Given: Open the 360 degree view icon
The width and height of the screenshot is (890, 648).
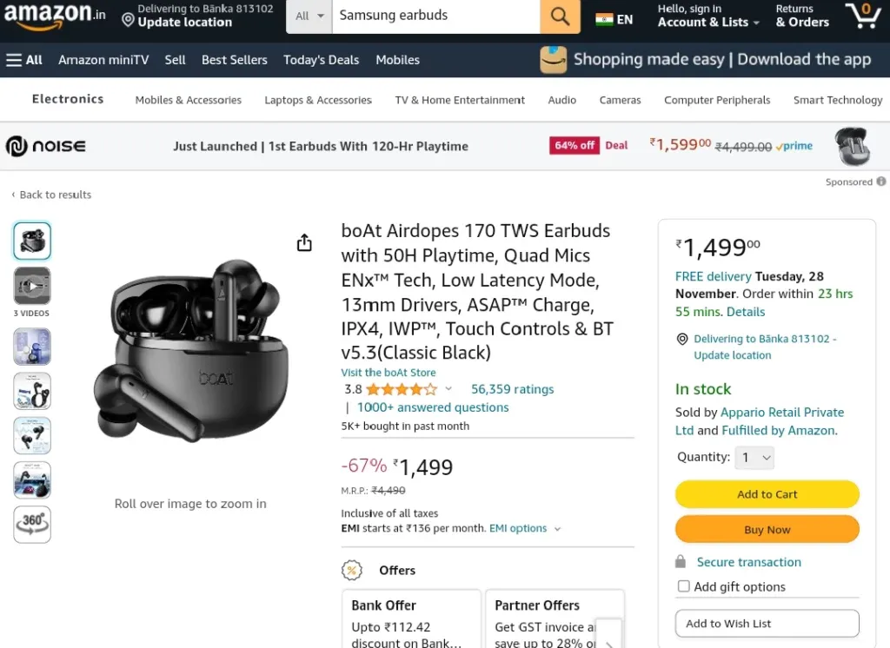Looking at the screenshot, I should click(x=32, y=525).
